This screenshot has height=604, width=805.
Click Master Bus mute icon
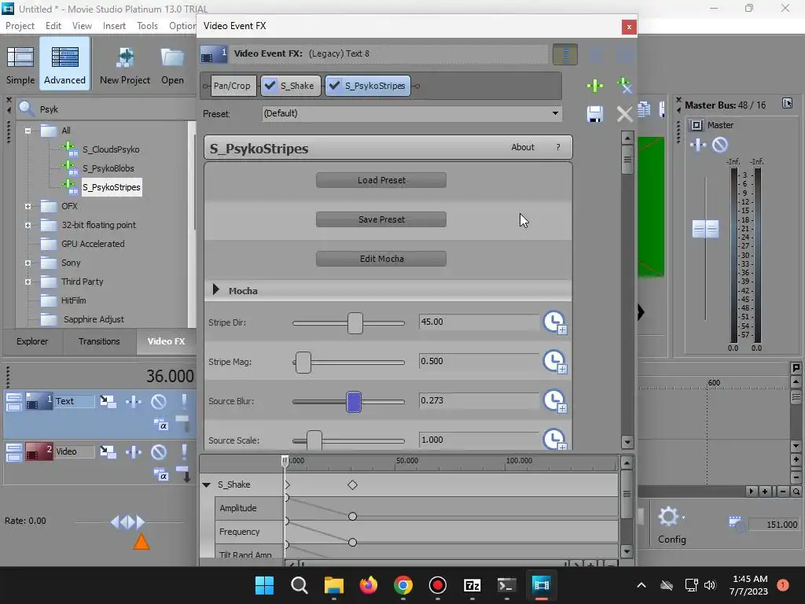[720, 145]
